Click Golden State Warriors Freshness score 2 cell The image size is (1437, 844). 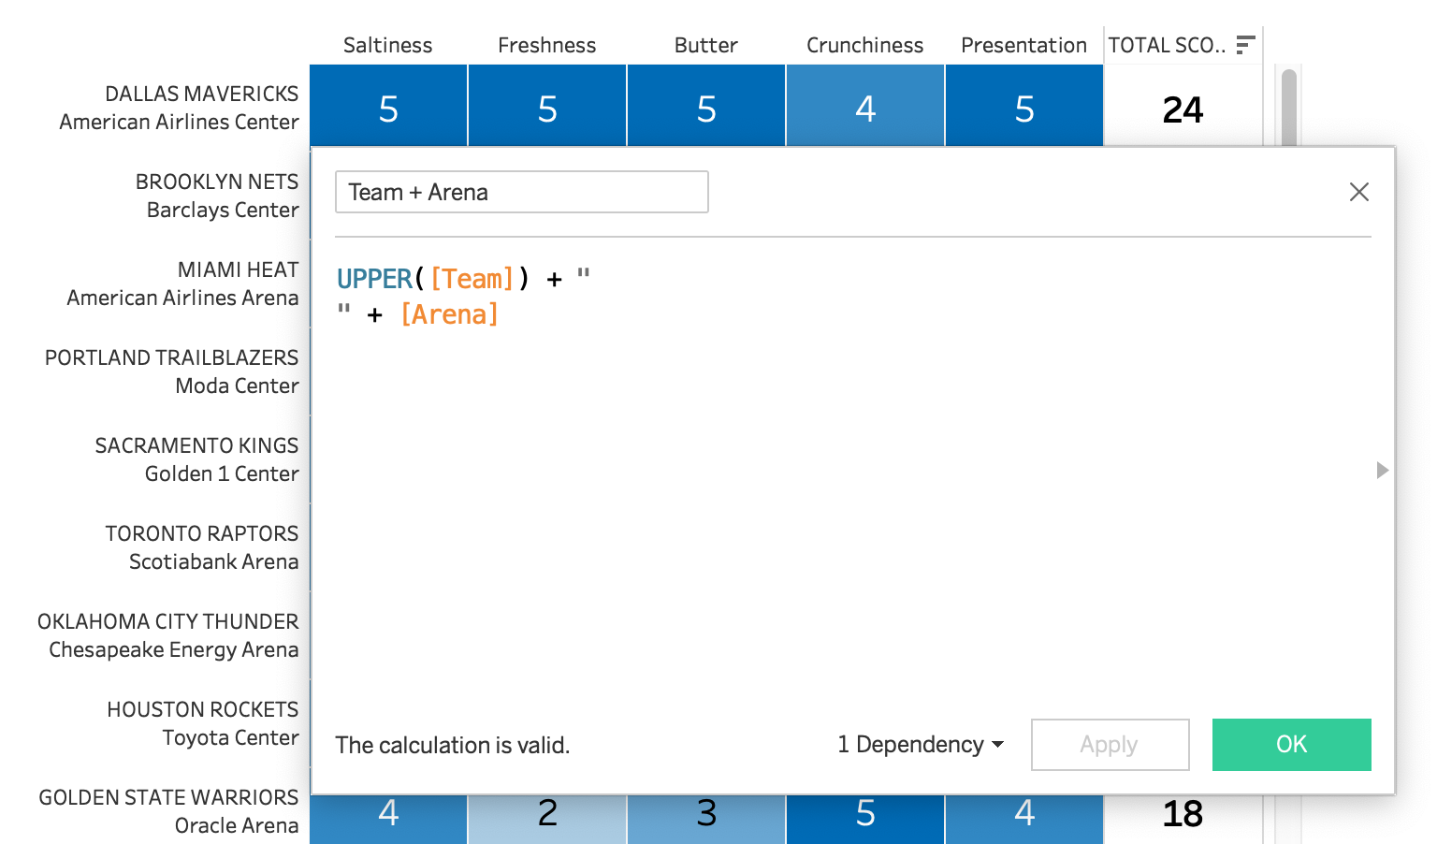point(547,820)
